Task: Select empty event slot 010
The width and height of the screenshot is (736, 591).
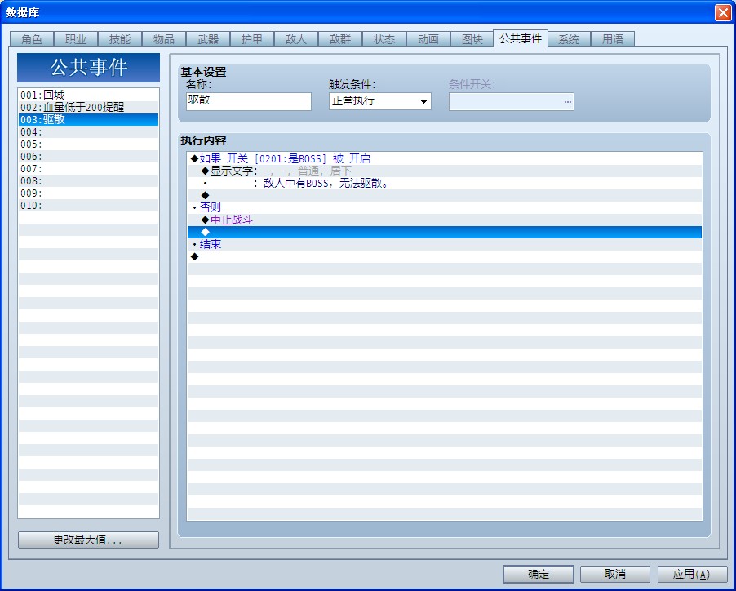Action: [88, 205]
